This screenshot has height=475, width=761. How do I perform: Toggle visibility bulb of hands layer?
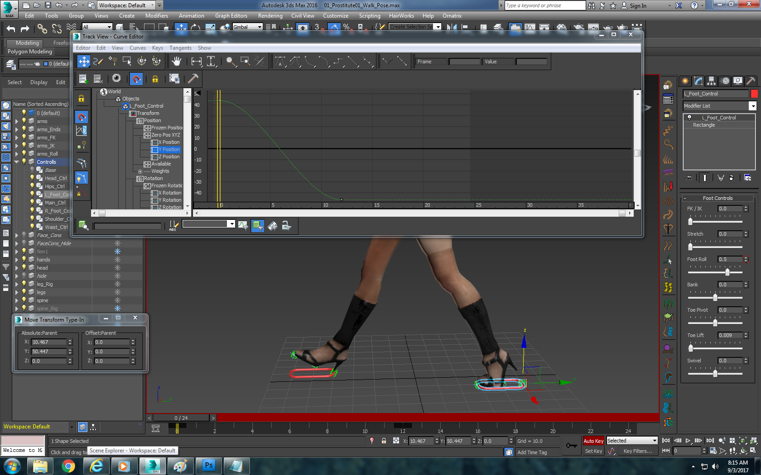pos(24,260)
